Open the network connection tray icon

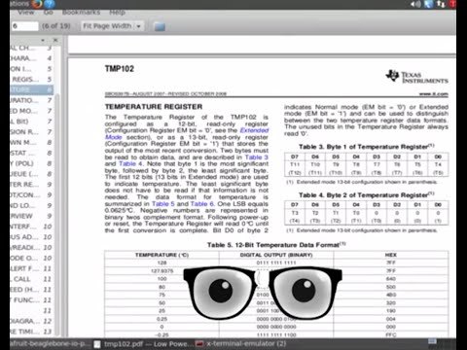(x=428, y=4)
